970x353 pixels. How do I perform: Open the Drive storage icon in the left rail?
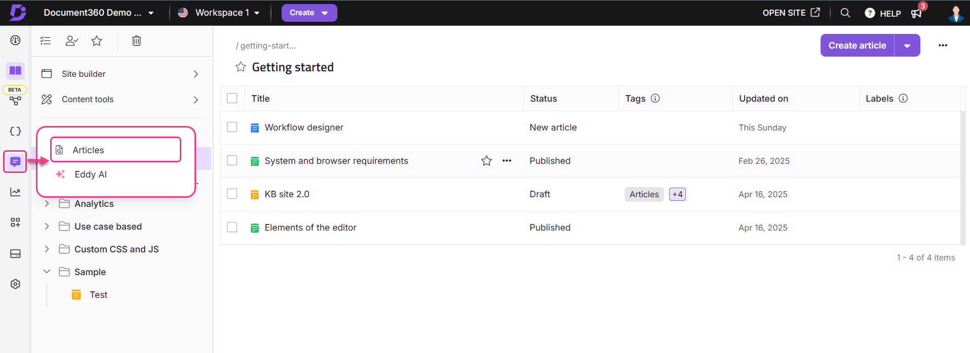(16, 253)
